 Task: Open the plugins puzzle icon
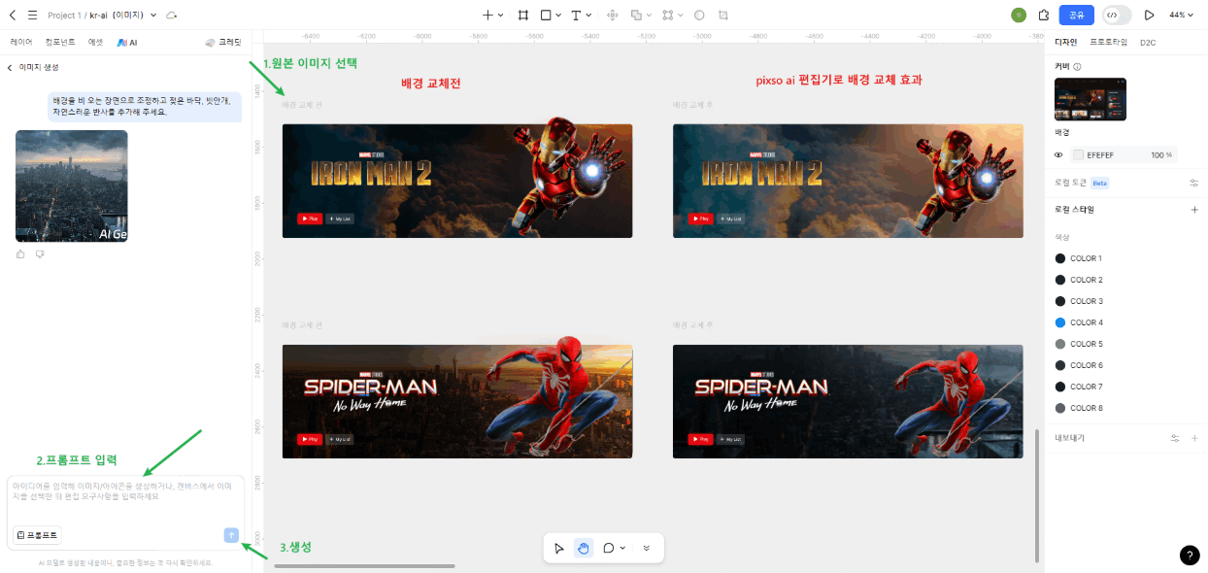tap(1044, 16)
